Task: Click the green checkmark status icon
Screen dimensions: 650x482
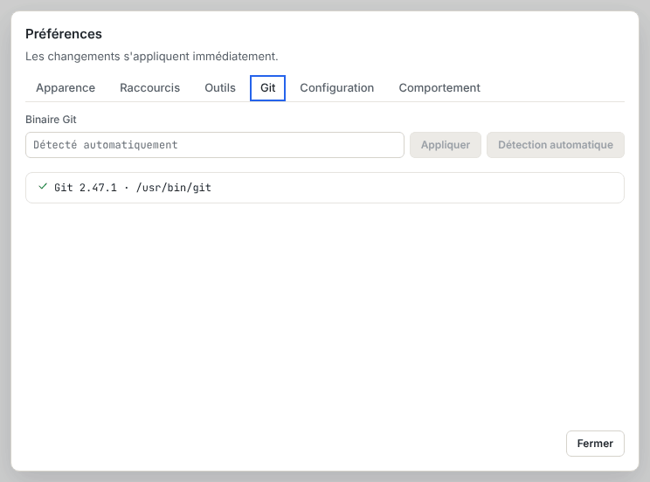Action: click(x=43, y=187)
